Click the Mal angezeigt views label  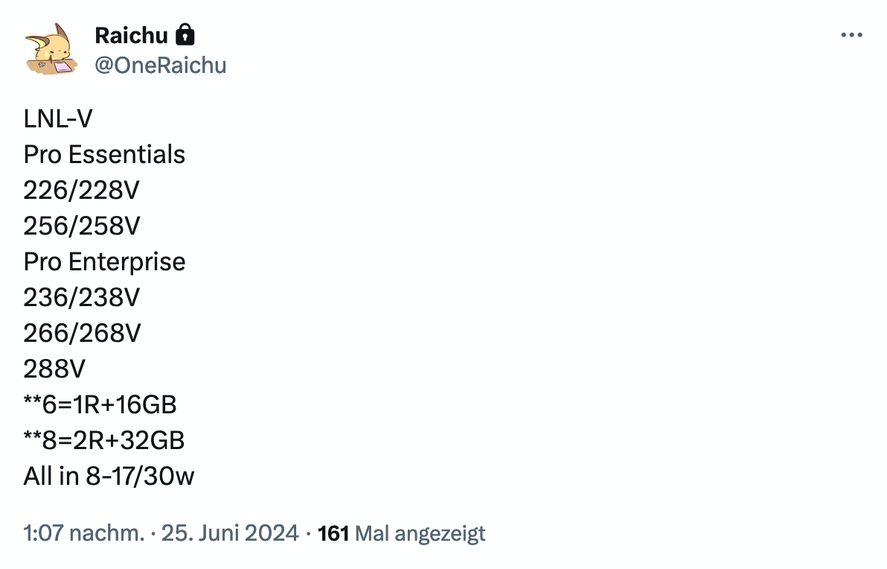(420, 533)
